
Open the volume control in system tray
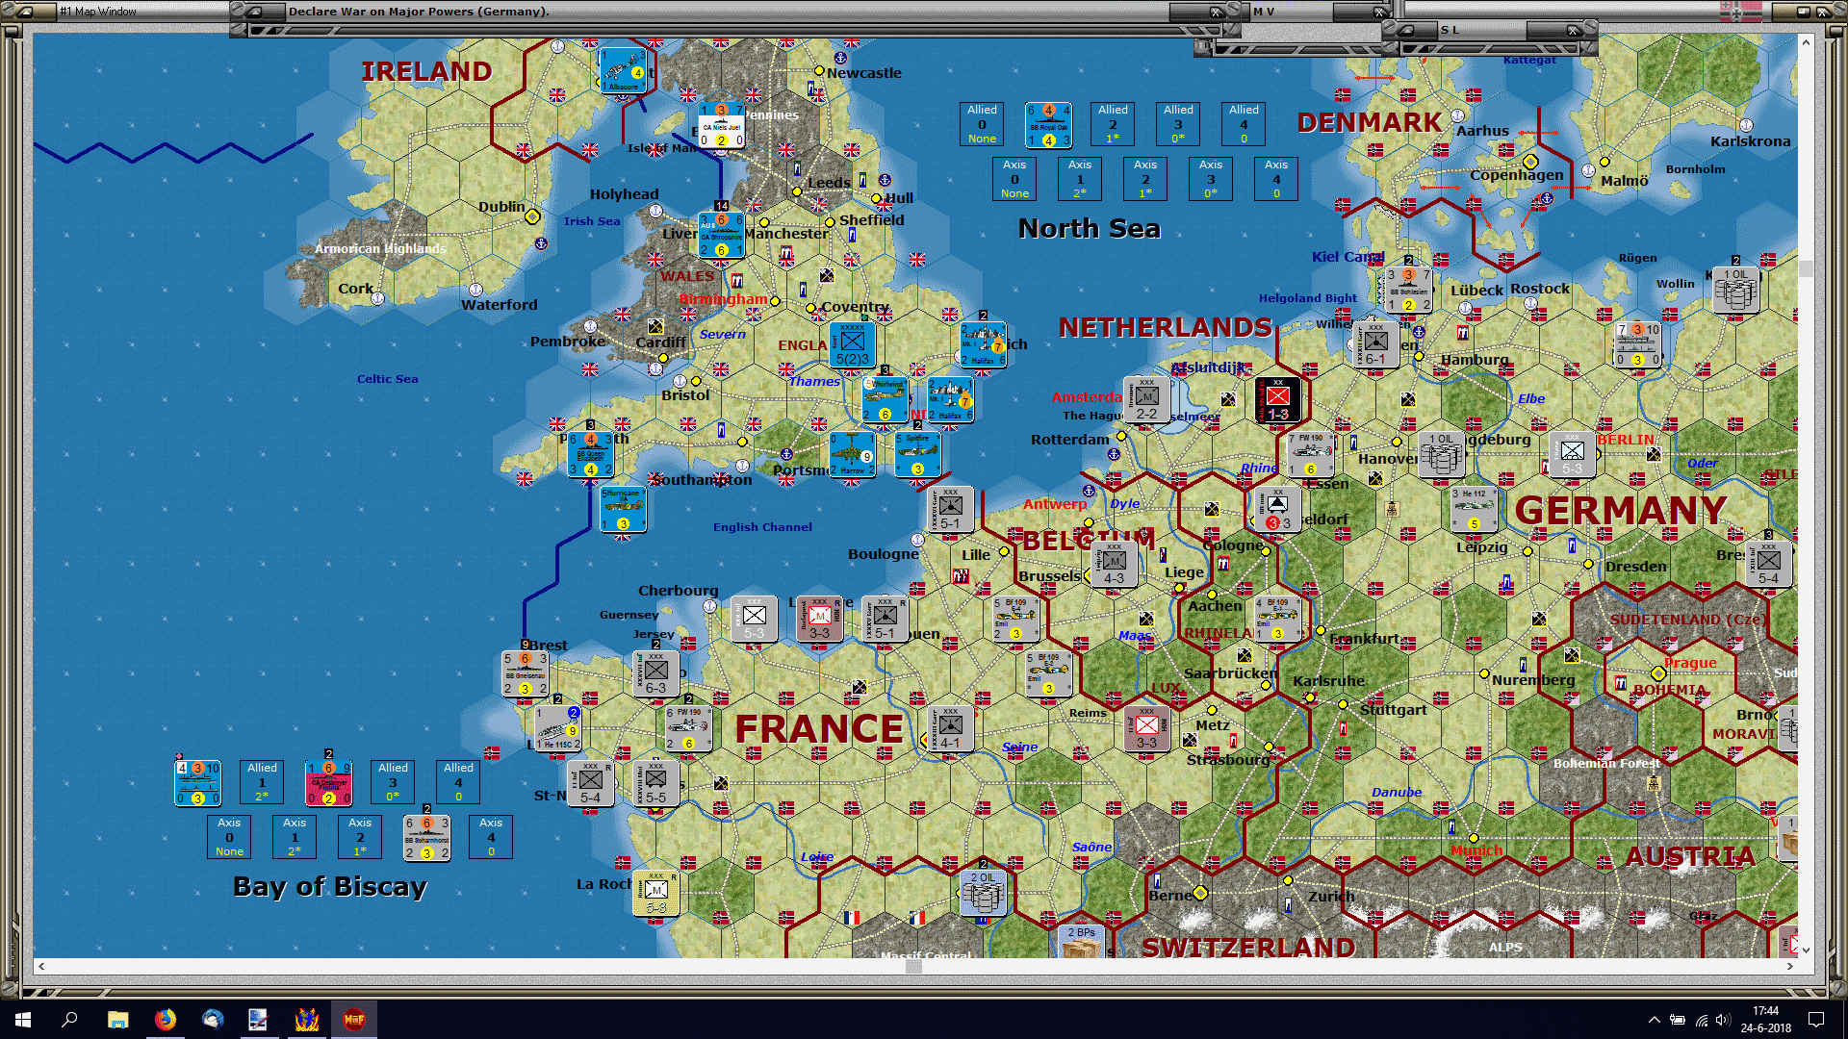click(1722, 1020)
